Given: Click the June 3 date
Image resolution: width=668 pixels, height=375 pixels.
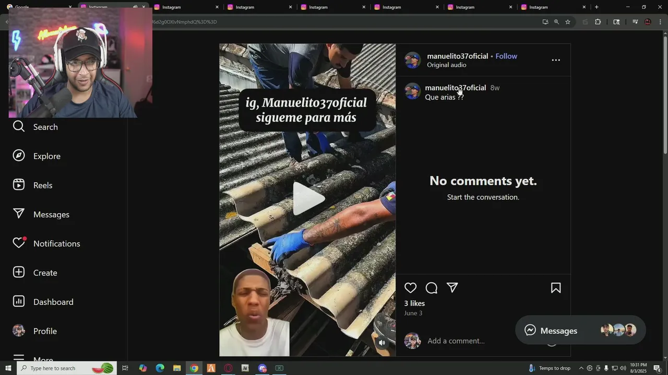Looking at the screenshot, I should coord(413,313).
